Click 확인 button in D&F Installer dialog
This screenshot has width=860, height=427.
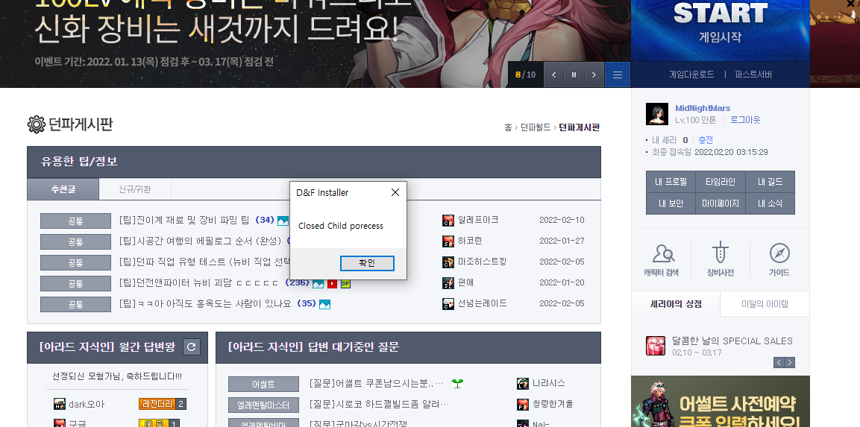(x=366, y=263)
